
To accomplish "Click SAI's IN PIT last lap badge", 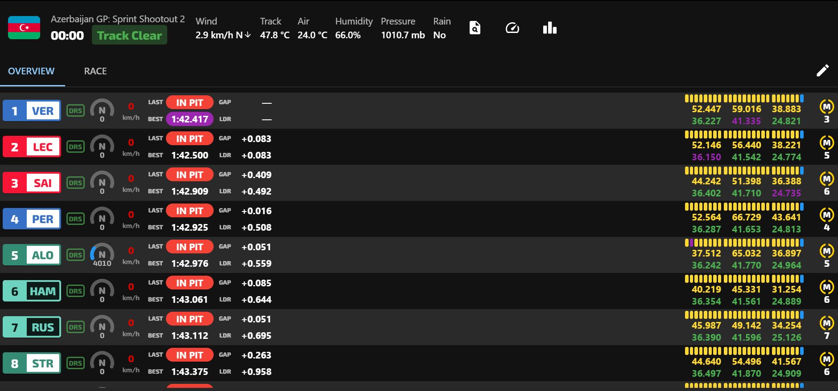I will [x=190, y=175].
